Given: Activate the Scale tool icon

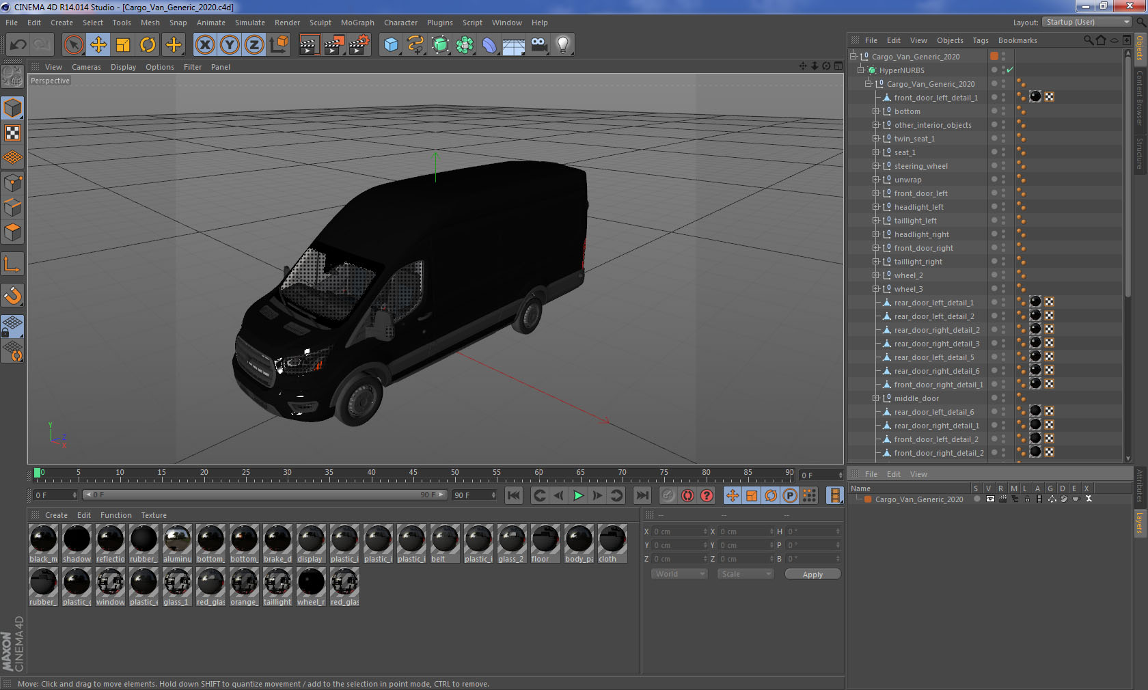Looking at the screenshot, I should pyautogui.click(x=123, y=45).
